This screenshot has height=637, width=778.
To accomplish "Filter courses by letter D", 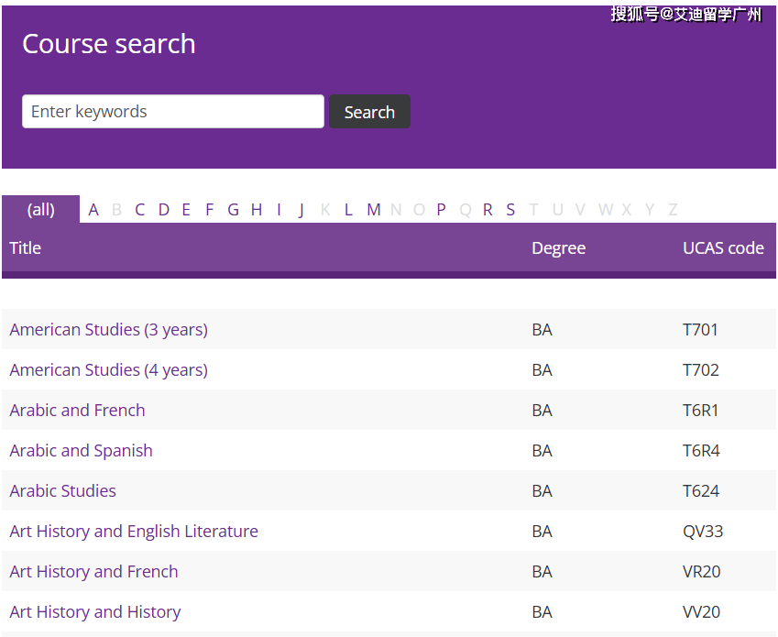I will pos(164,210).
